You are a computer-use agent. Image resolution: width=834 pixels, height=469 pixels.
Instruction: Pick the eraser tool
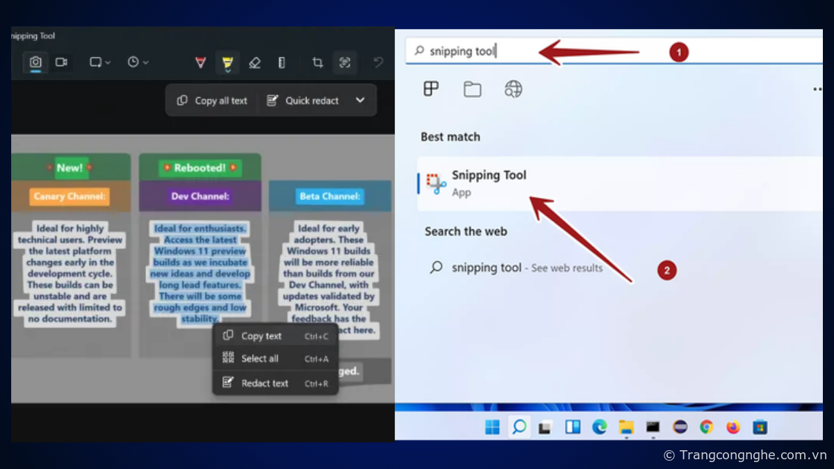254,63
